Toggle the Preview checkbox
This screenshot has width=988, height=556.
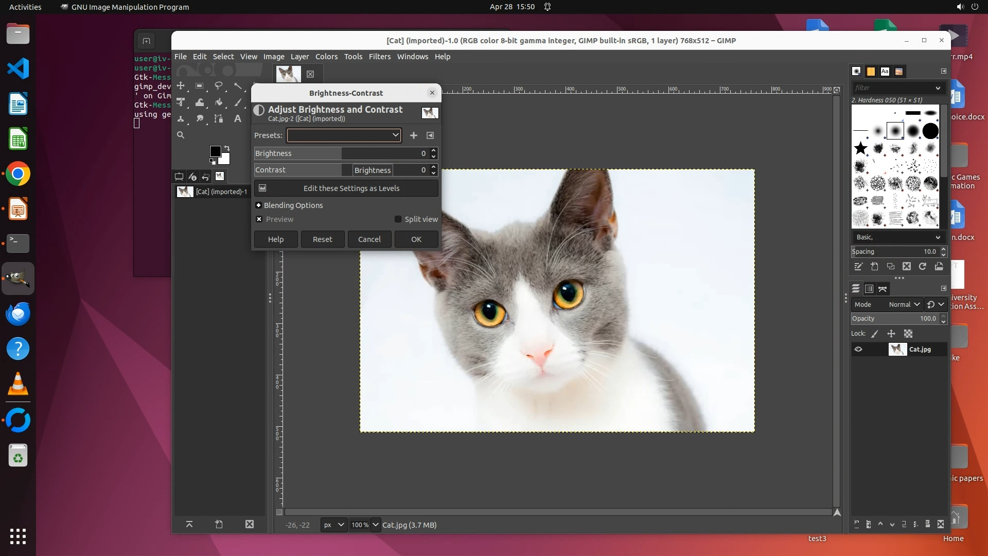coord(259,219)
